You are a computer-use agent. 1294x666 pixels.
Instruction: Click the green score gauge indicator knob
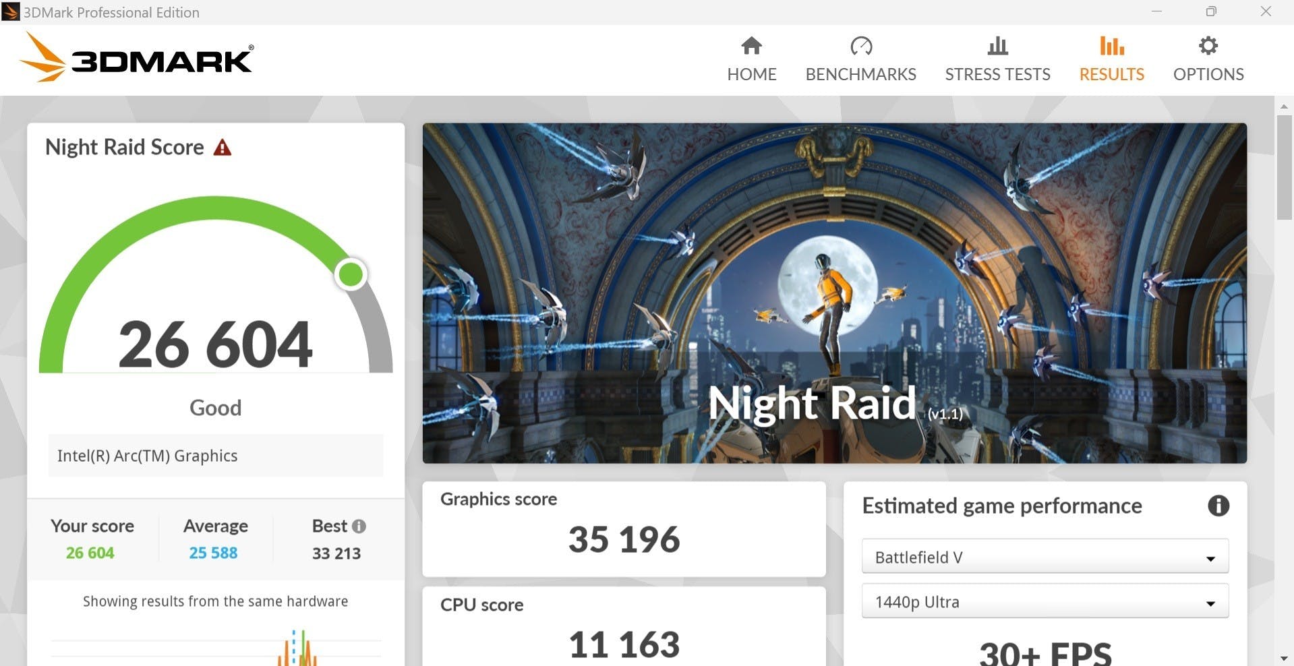[351, 274]
